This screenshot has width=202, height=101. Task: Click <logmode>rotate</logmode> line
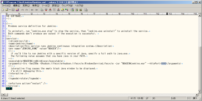[24, 78]
